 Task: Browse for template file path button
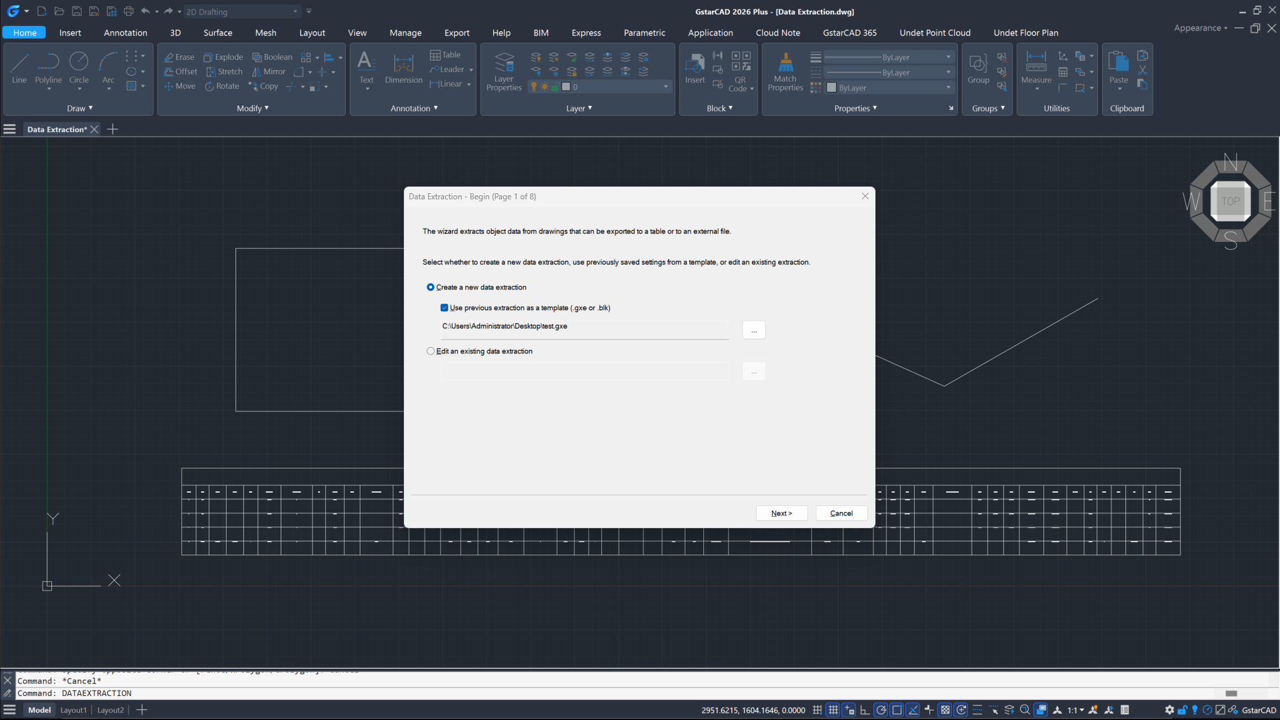754,331
